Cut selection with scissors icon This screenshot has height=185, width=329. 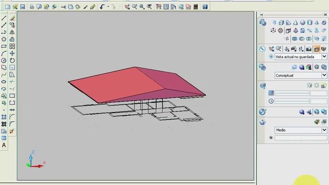point(63,7)
